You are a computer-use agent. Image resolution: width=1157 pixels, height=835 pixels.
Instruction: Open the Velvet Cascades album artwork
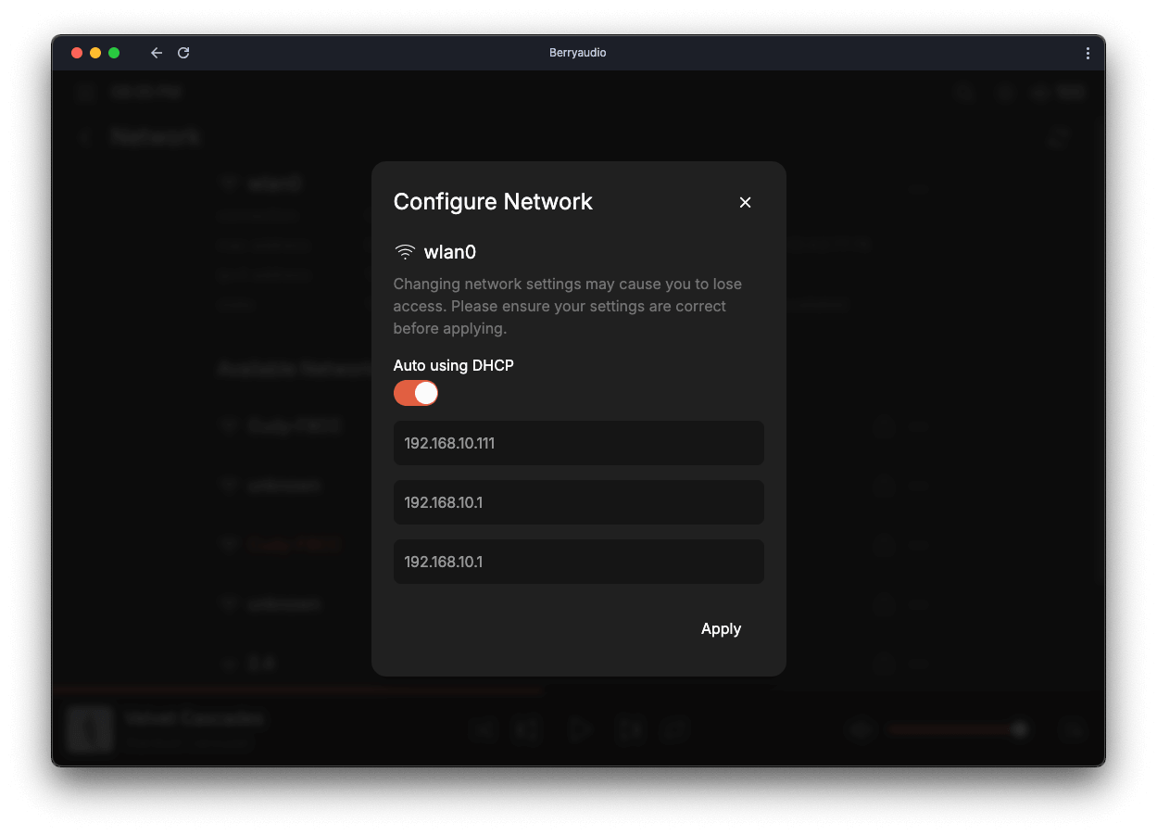coord(90,730)
